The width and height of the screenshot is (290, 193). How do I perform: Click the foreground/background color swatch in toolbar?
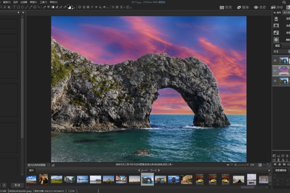pyautogui.click(x=70, y=7)
